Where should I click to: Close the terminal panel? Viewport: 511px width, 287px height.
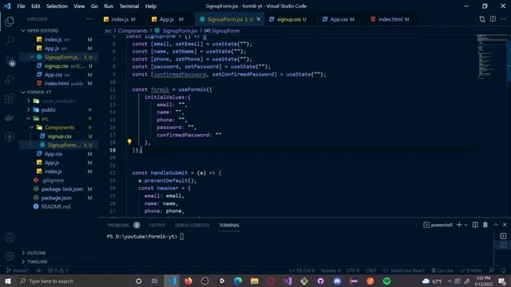tap(505, 225)
